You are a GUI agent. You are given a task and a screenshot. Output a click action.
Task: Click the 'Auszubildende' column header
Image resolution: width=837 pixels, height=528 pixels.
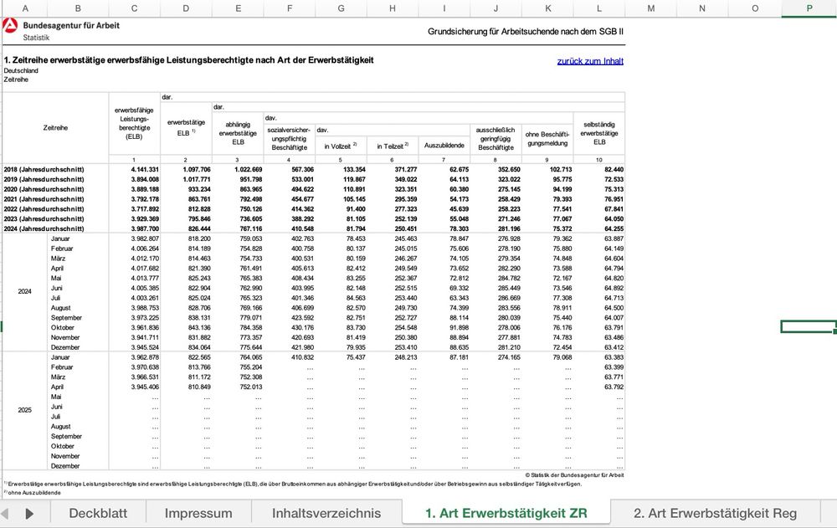tap(444, 146)
